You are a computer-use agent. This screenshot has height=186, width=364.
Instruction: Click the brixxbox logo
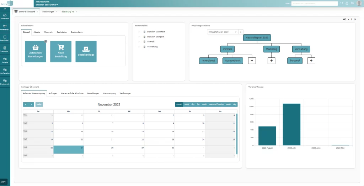pyautogui.click(x=6, y=3)
